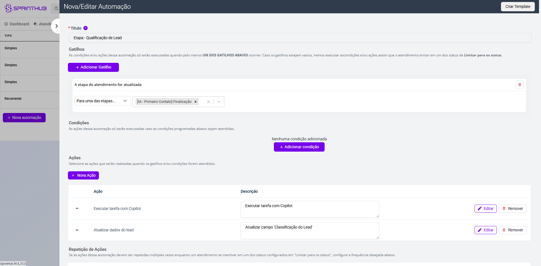This screenshot has height=266, width=541.
Task: Expand the sidebar with the chevron arrow
Action: click(57, 26)
